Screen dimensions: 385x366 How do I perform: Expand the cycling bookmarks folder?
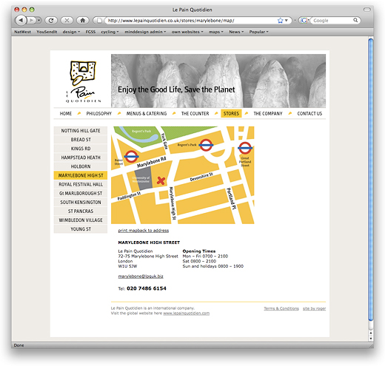point(110,32)
